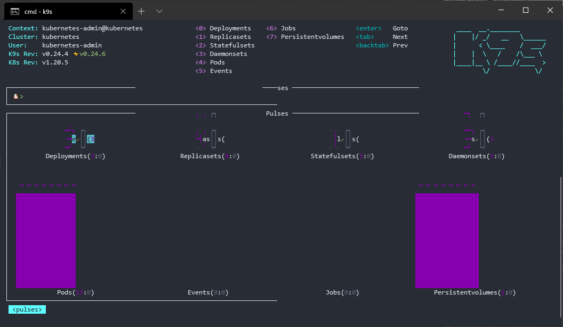
Task: Click the Context kubernetes-admin@kubernetes value
Action: (92, 28)
